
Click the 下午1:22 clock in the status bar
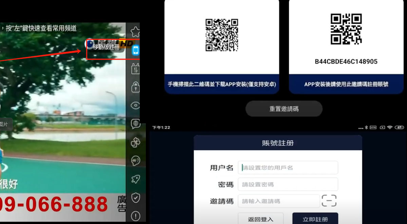161,127
